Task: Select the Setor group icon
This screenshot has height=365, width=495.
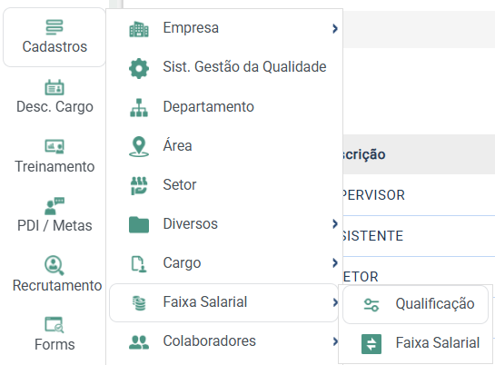Action: point(139,186)
